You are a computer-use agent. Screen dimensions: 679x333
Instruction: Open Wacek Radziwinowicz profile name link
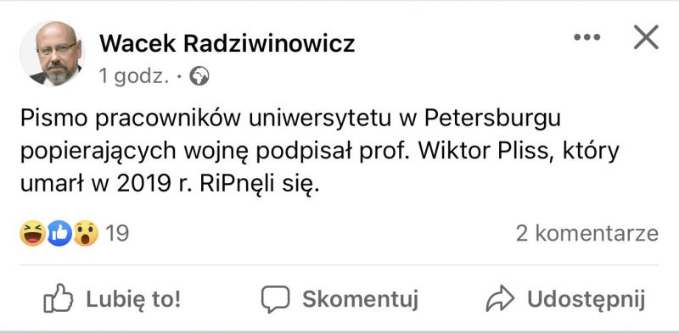pos(227,44)
